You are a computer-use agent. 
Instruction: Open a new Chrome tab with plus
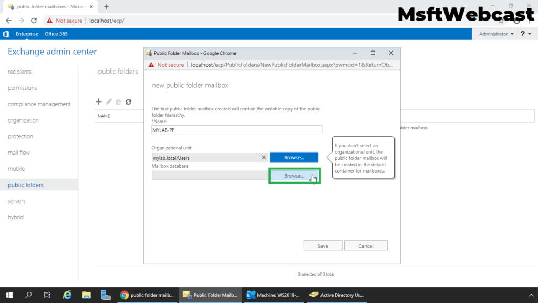pos(106,6)
